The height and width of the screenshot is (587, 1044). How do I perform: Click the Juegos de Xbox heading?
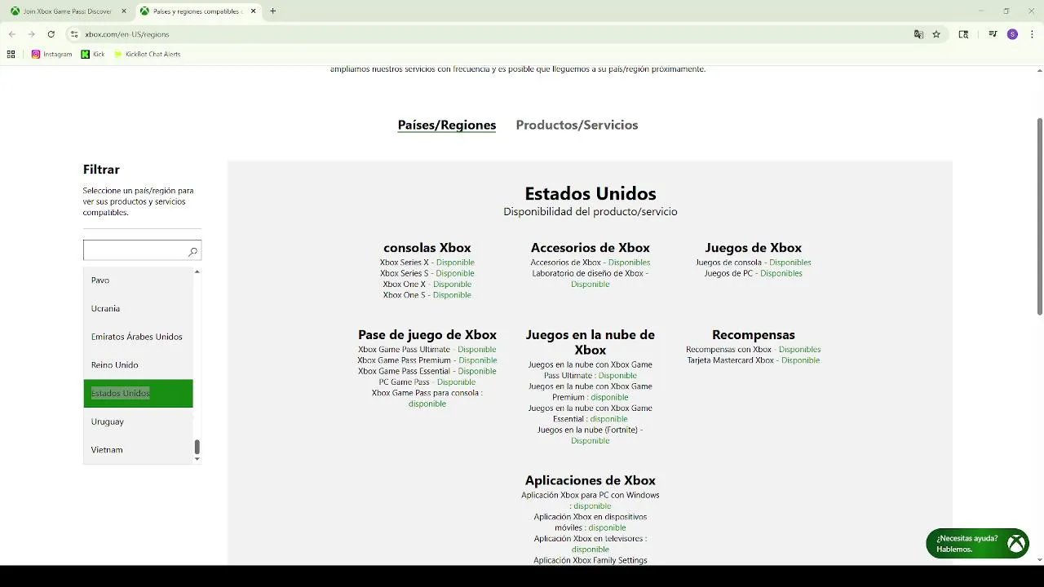[754, 248]
